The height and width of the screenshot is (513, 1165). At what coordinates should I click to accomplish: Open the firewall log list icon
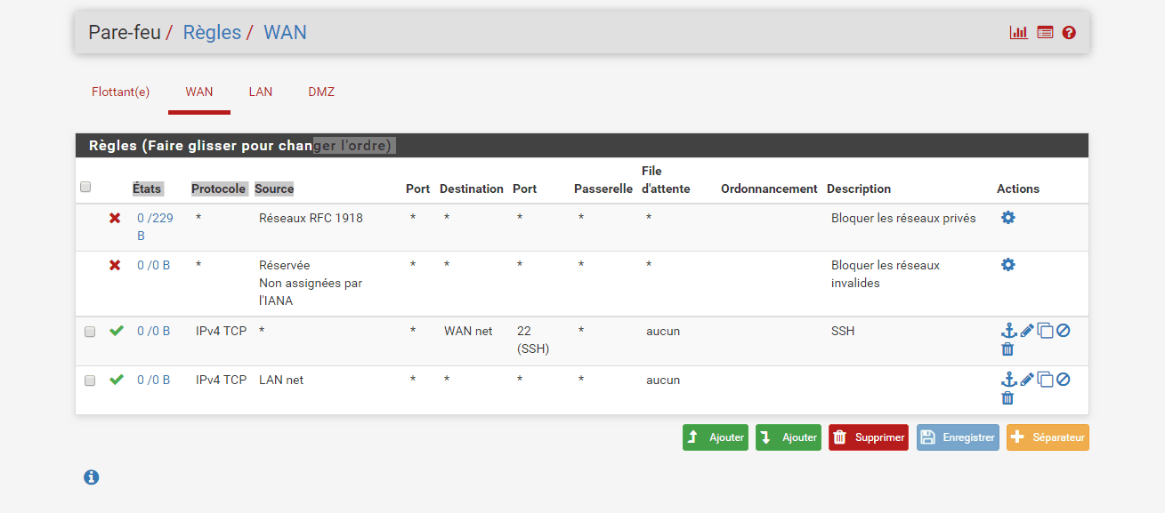pos(1045,33)
